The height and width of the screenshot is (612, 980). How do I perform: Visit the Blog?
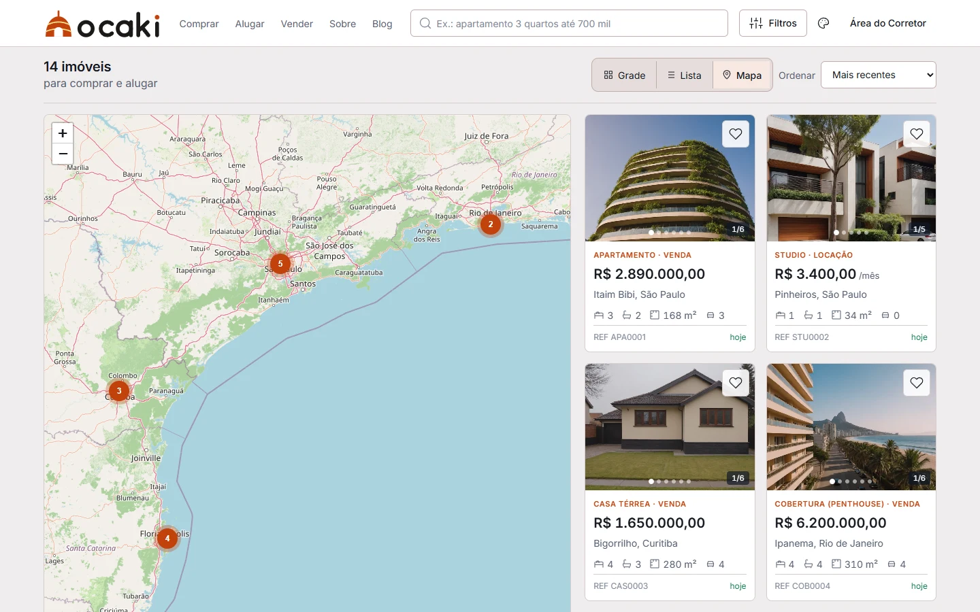coord(382,24)
